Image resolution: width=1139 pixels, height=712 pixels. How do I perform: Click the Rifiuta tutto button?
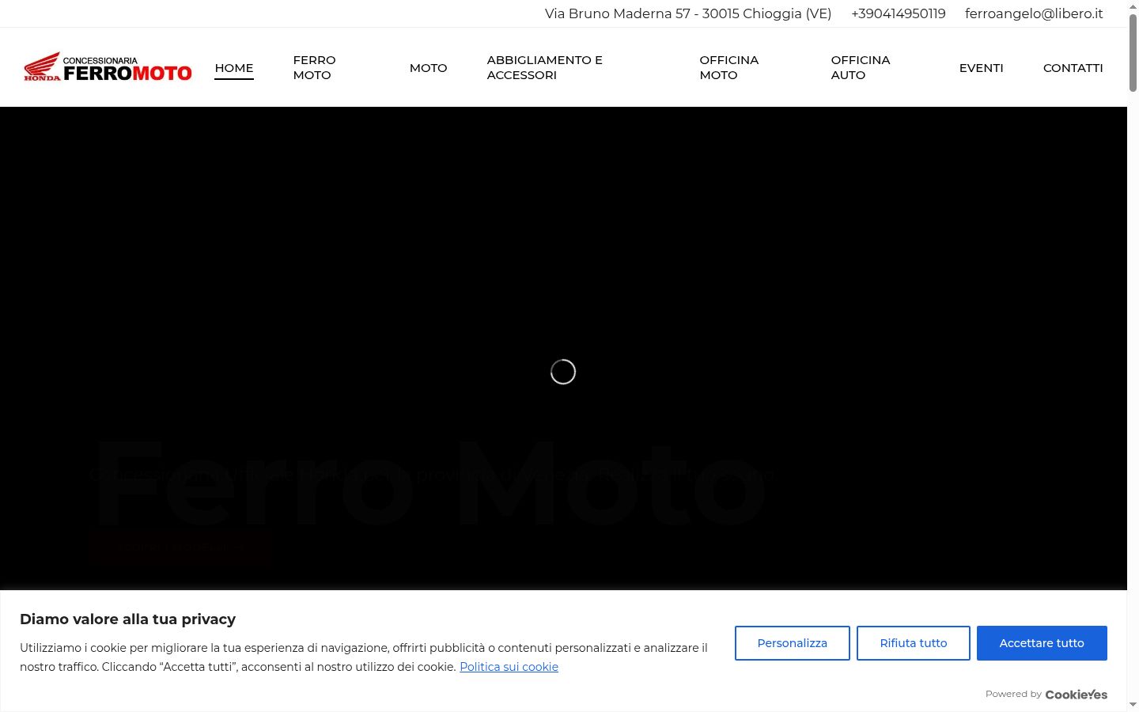coord(914,643)
